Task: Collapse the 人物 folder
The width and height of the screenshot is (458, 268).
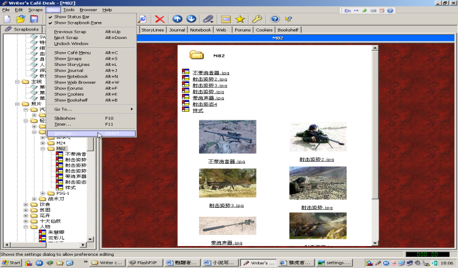Action: click(x=26, y=227)
